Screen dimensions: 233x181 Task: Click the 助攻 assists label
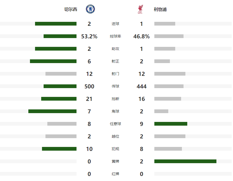pos(115,49)
